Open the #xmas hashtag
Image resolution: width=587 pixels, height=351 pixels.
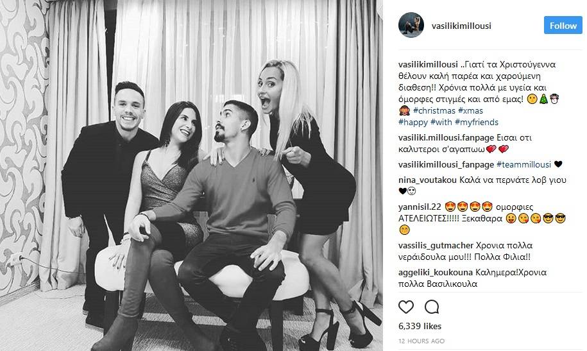tap(470, 110)
